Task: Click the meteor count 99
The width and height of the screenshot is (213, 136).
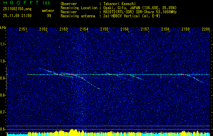Action: [x=49, y=16]
